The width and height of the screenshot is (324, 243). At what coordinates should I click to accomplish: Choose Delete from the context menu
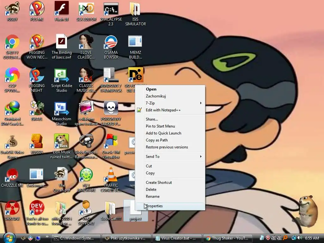[170, 190]
